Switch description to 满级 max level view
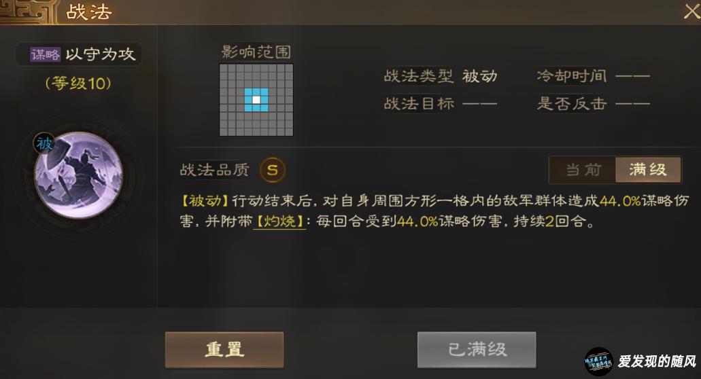This screenshot has width=701, height=379. point(648,170)
